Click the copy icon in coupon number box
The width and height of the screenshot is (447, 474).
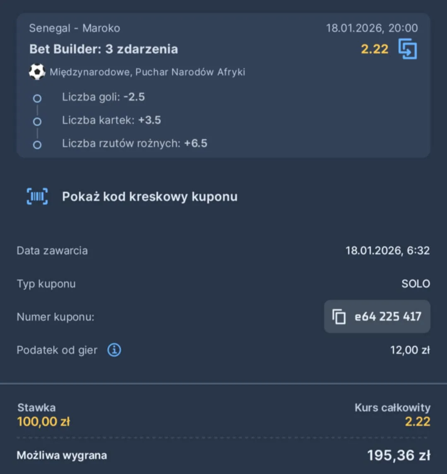coord(339,317)
